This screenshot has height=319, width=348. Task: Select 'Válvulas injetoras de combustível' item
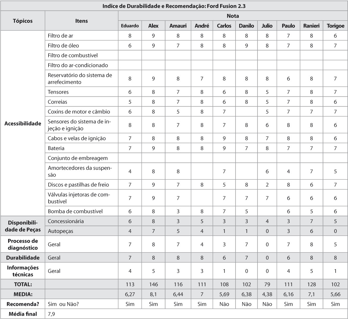pos(79,198)
